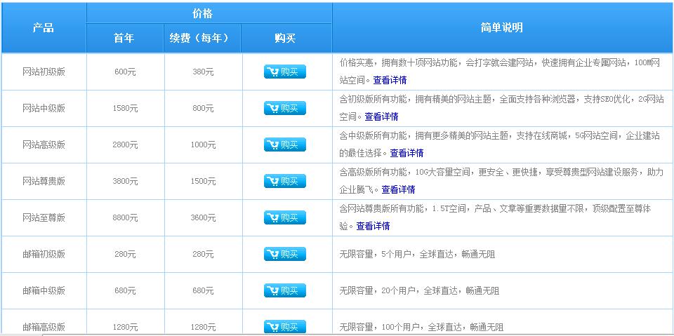This screenshot has height=336, width=674.
Task: Click the 1500元 renewal price
Action: tap(203, 182)
